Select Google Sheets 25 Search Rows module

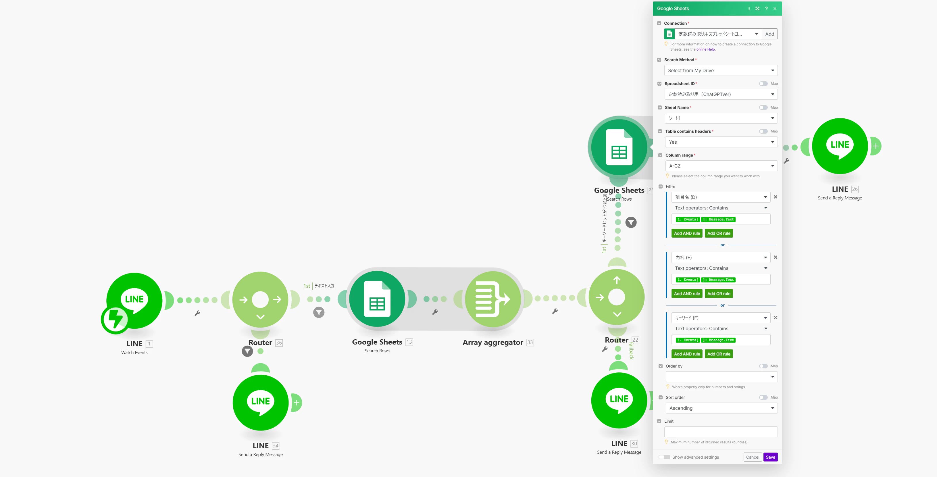coord(619,147)
